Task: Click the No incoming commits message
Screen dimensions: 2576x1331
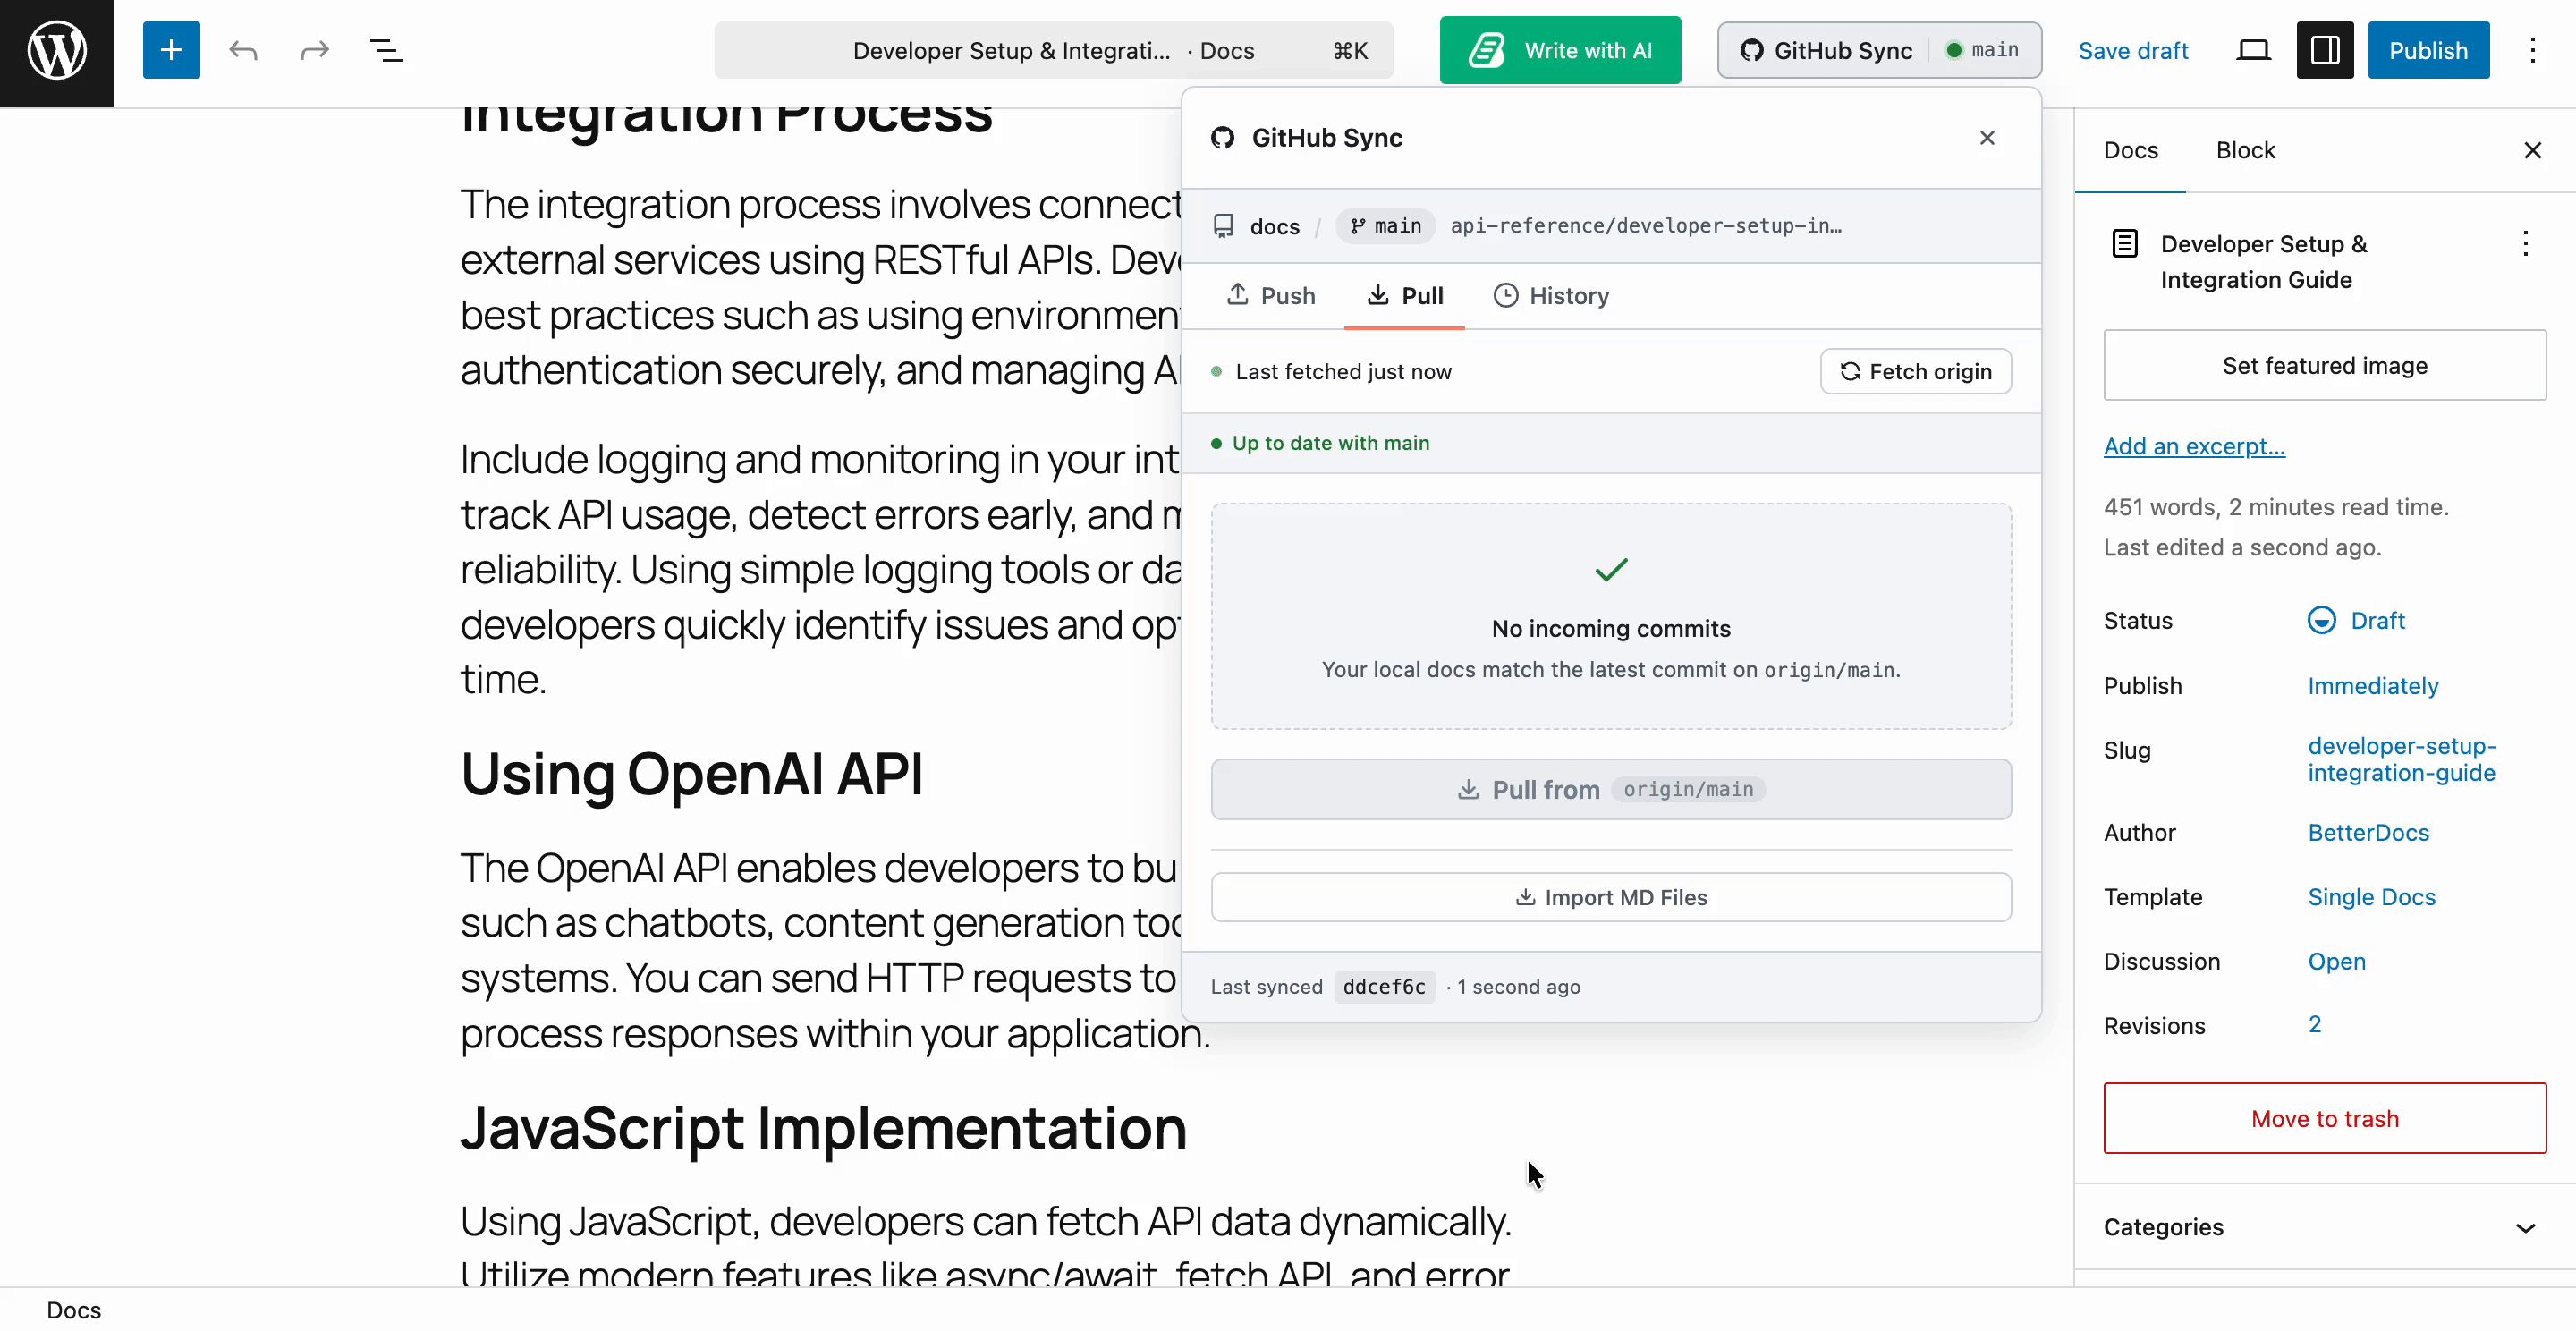Action: point(1611,629)
